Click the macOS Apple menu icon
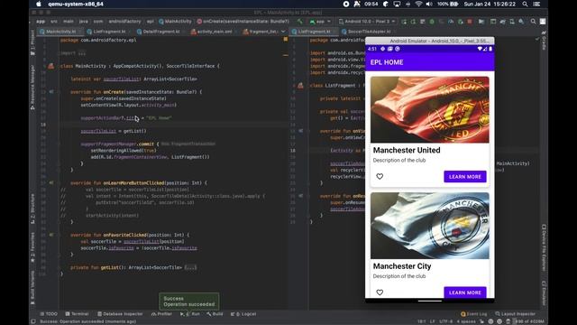The height and width of the screenshot is (325, 577). [38, 4]
